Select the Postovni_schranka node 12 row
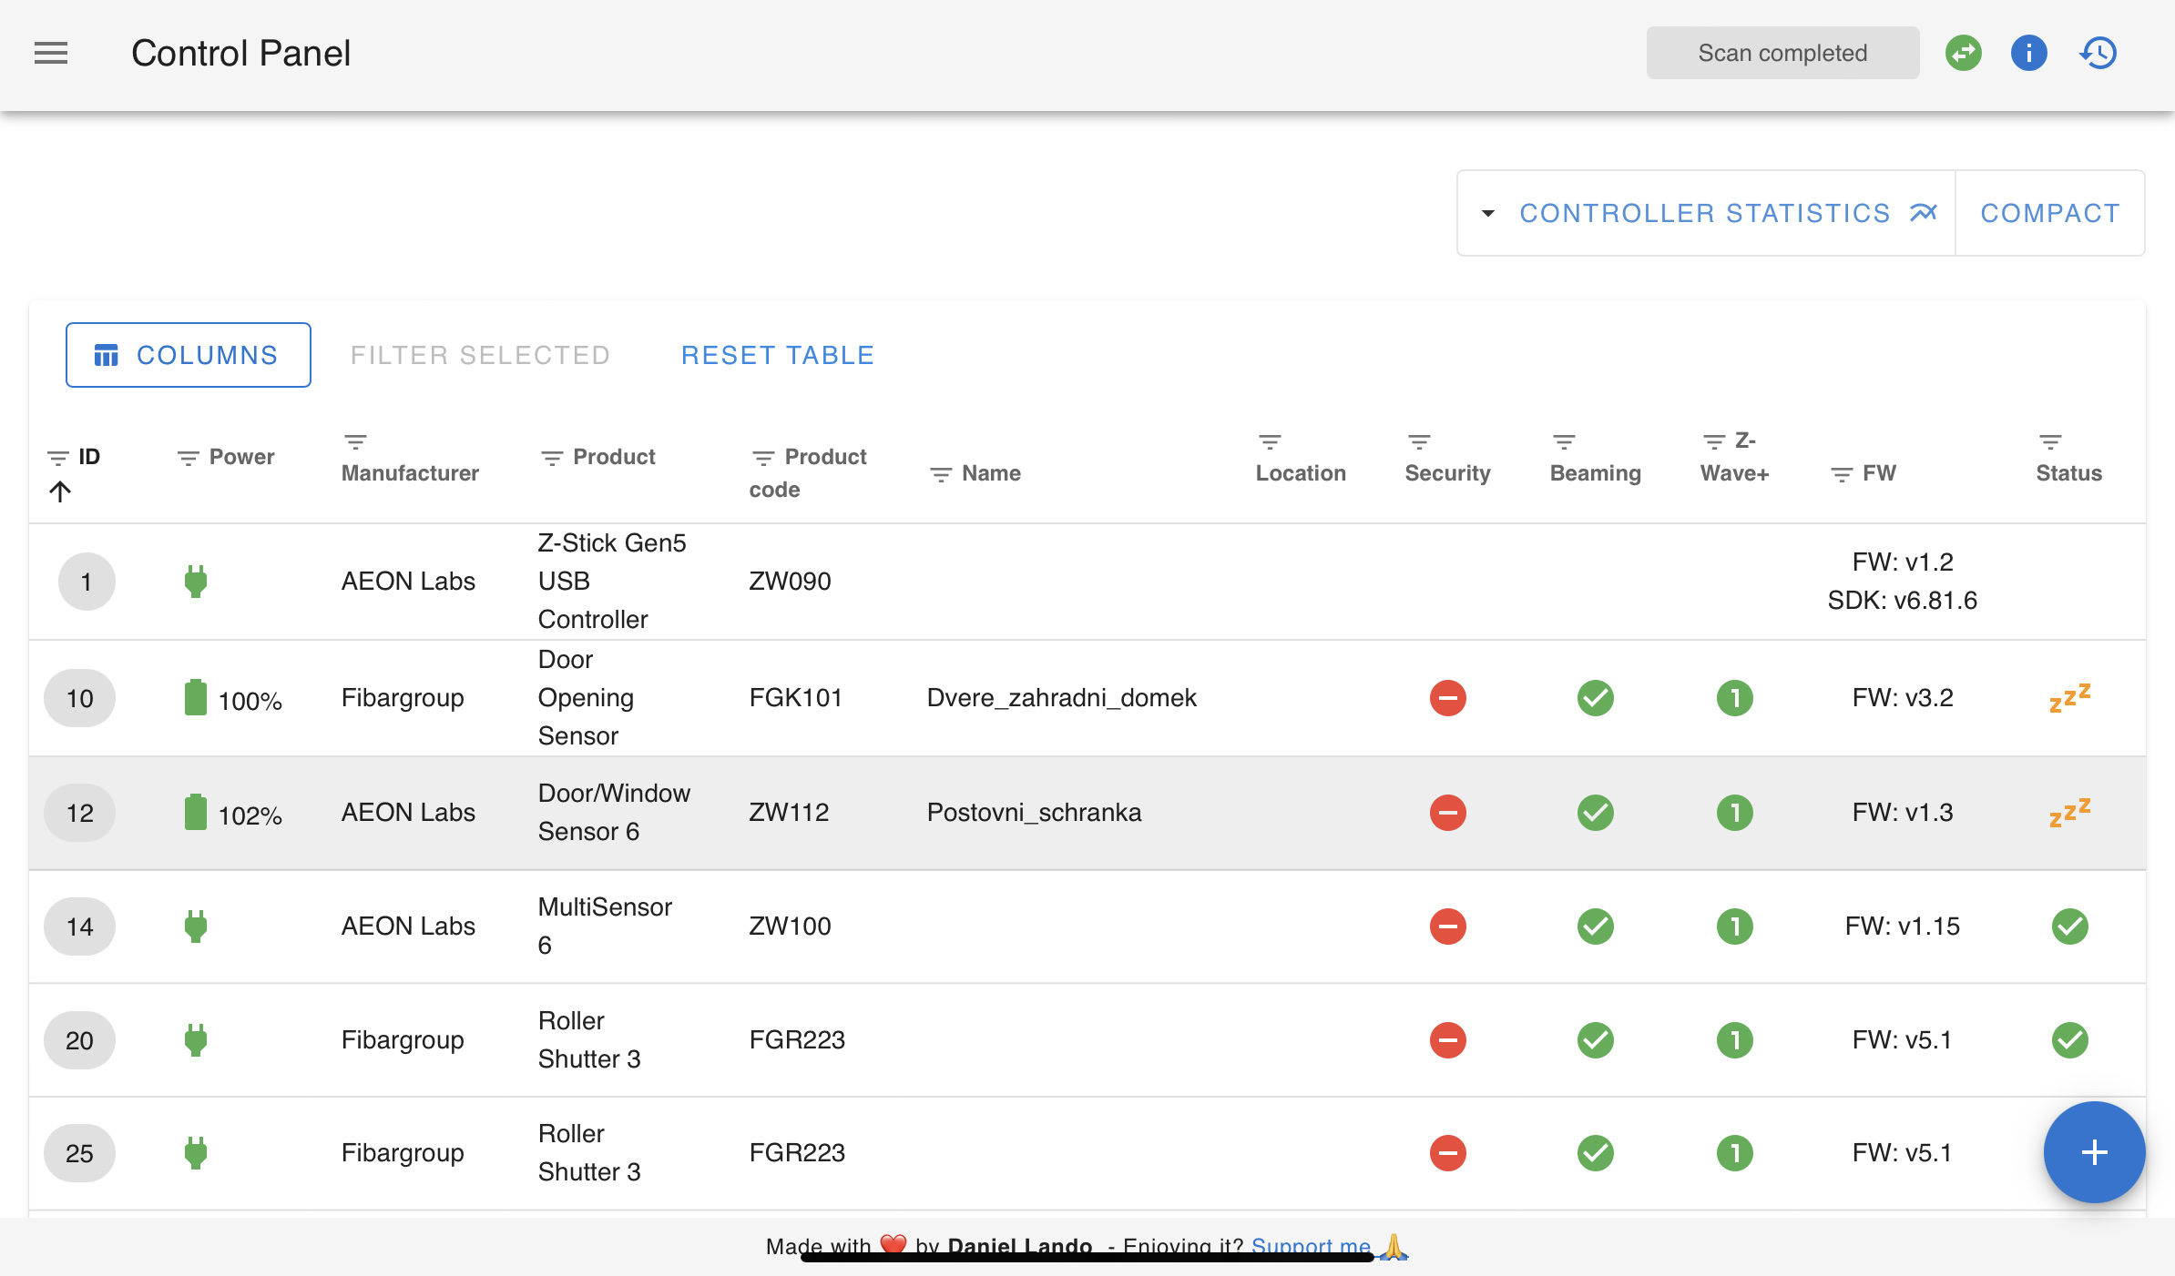2175x1276 pixels. (x=1033, y=813)
